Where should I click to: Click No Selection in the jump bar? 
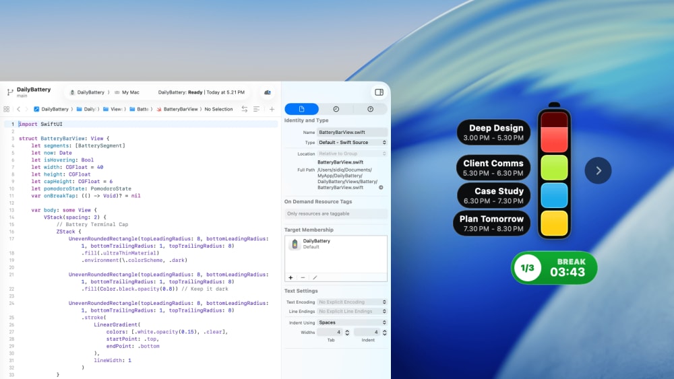[218, 109]
